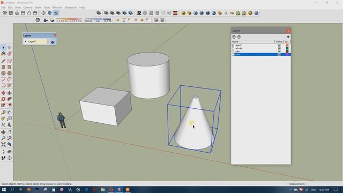Set cube as the active layer
343x193 pixels.
[x=233, y=51]
